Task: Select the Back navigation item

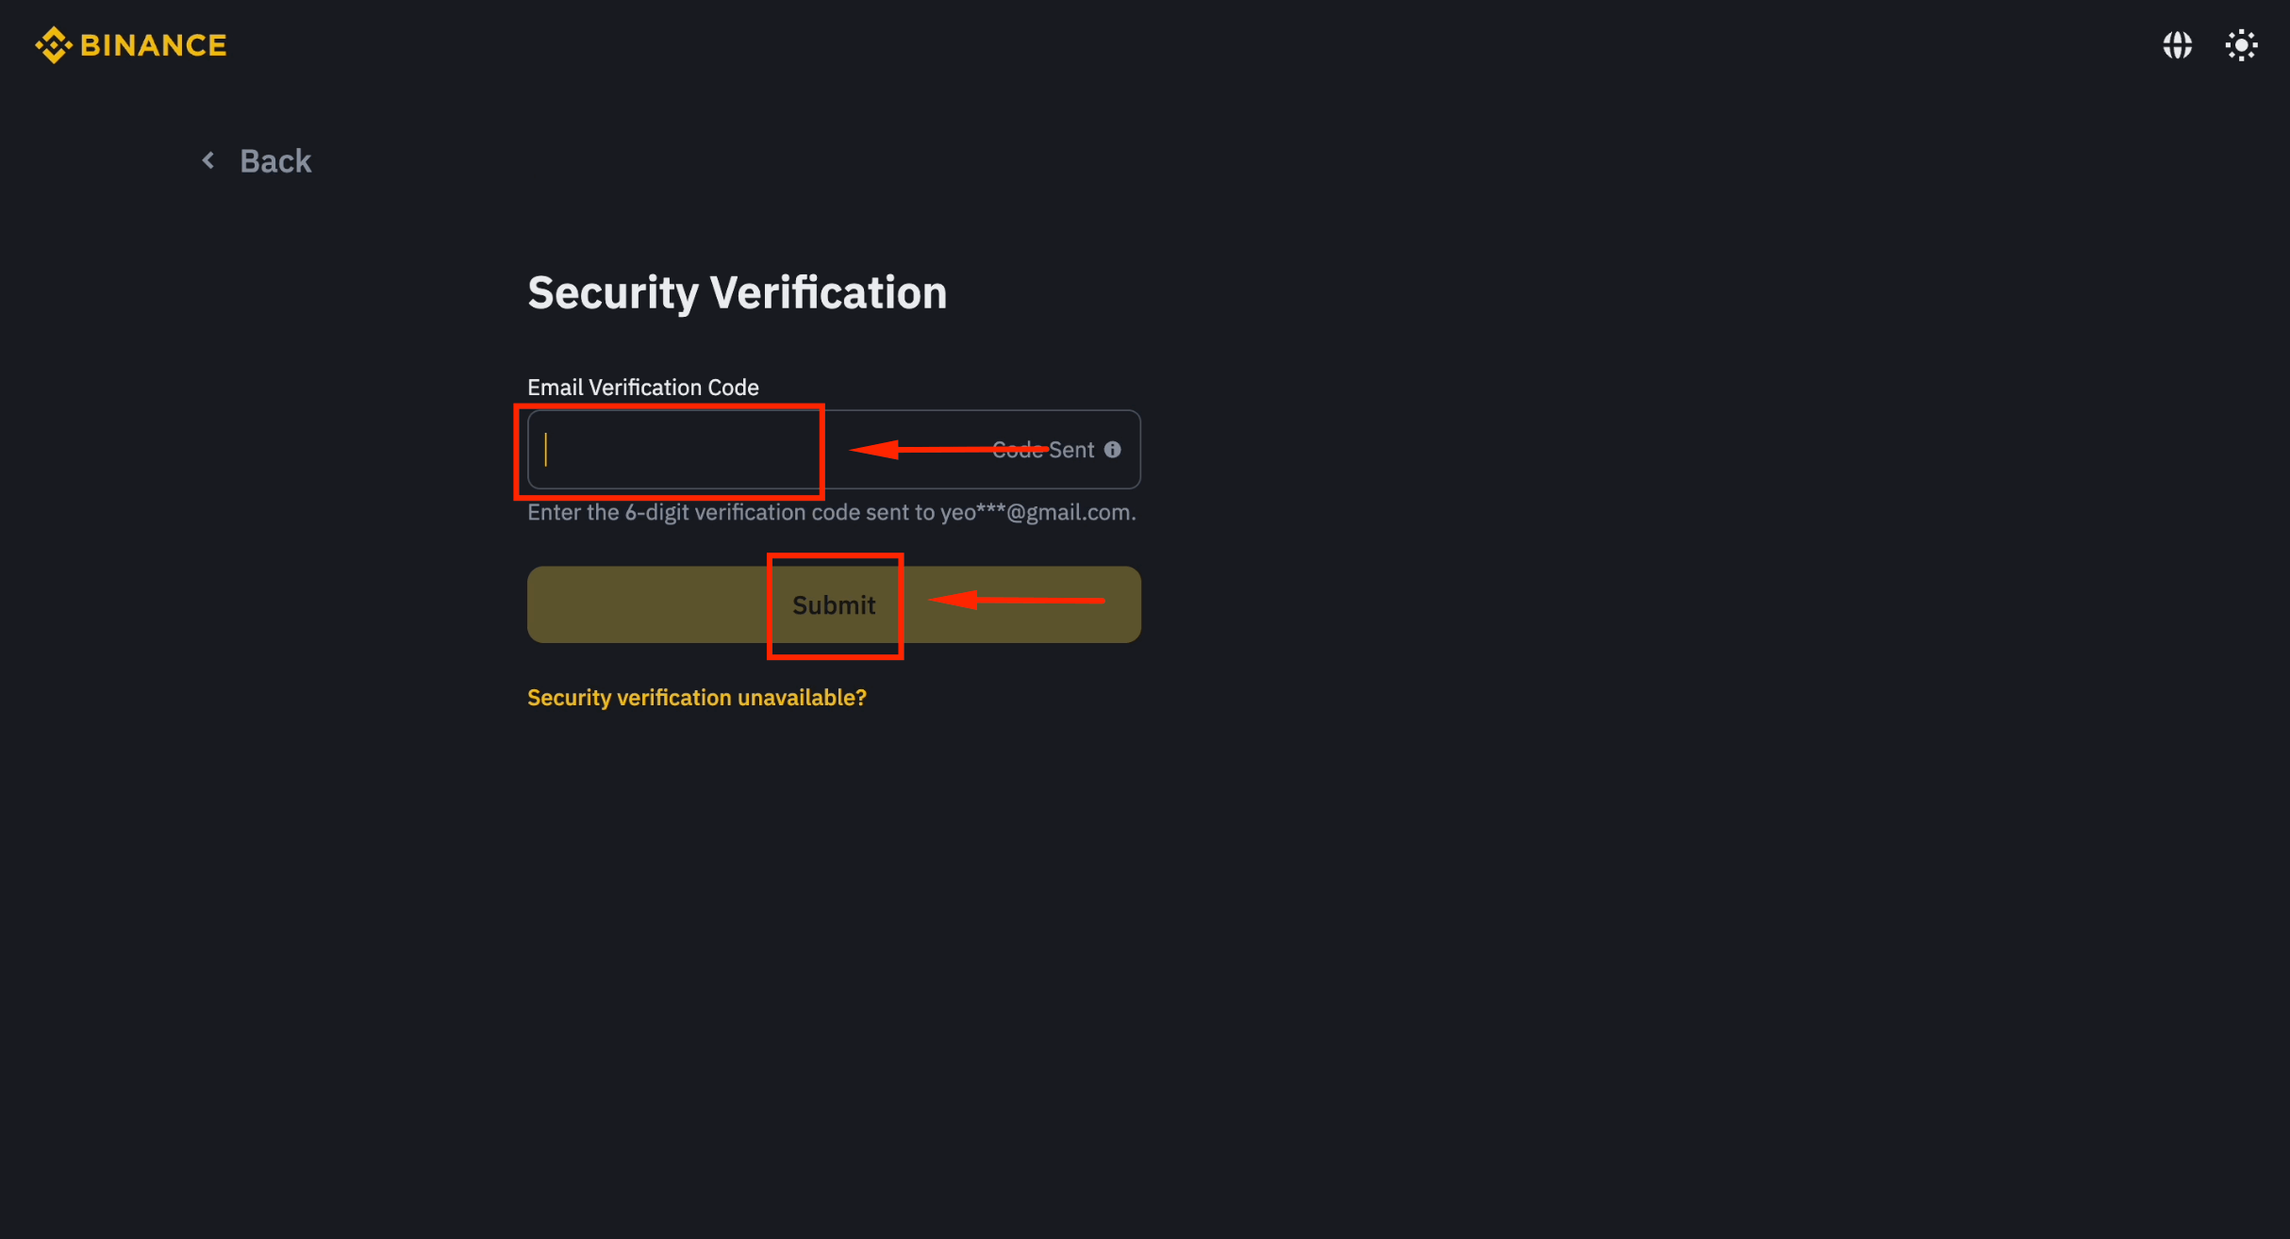Action: tap(275, 159)
